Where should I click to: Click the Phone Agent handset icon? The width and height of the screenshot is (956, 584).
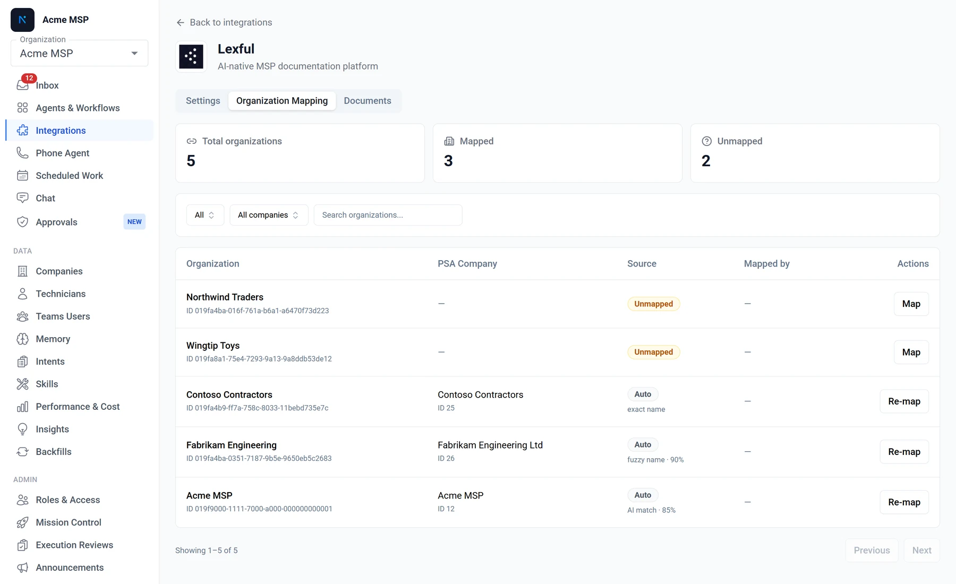(x=22, y=153)
